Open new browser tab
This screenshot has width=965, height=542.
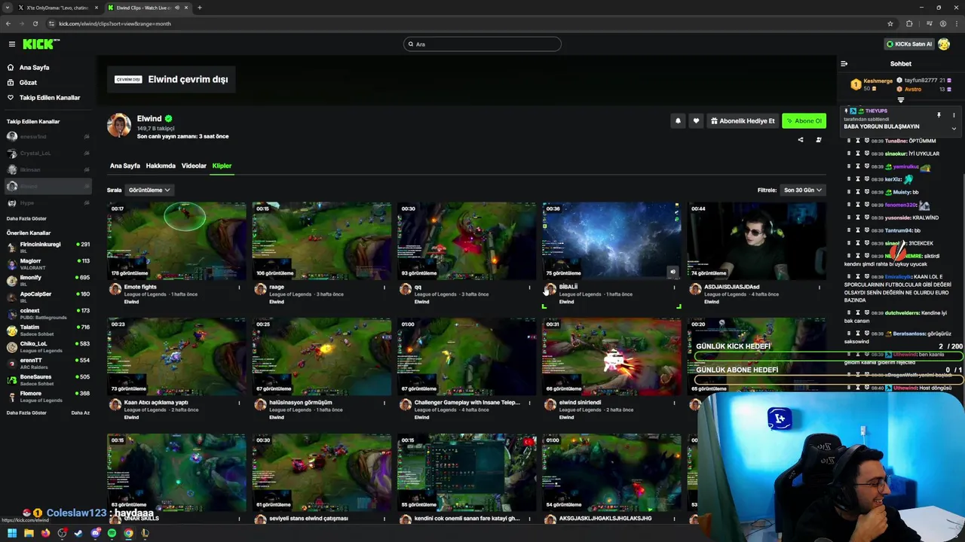[199, 8]
